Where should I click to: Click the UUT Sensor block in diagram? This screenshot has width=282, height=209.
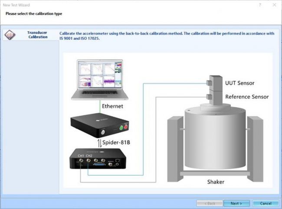(x=211, y=82)
